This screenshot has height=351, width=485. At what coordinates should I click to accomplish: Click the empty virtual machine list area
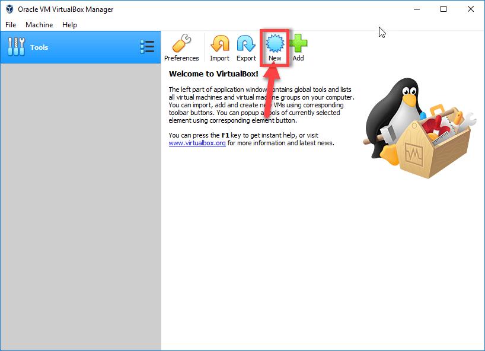(x=80, y=202)
